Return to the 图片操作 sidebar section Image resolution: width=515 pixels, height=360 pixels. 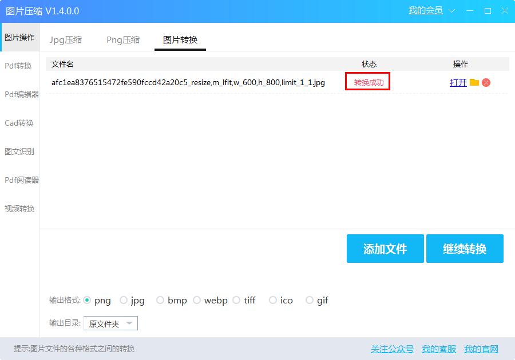click(20, 37)
